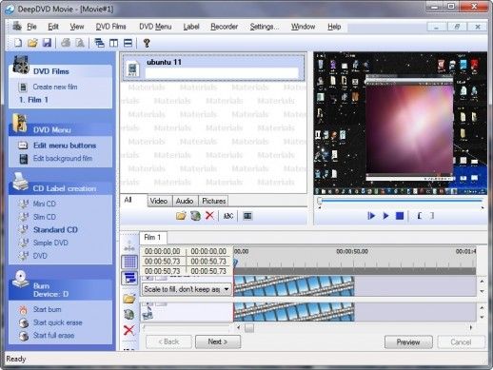Open the Help menu
The width and height of the screenshot is (493, 370).
[x=334, y=27]
